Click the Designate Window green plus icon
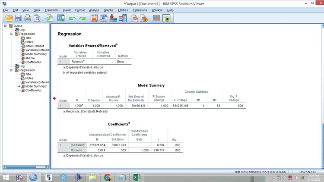 point(166,19)
